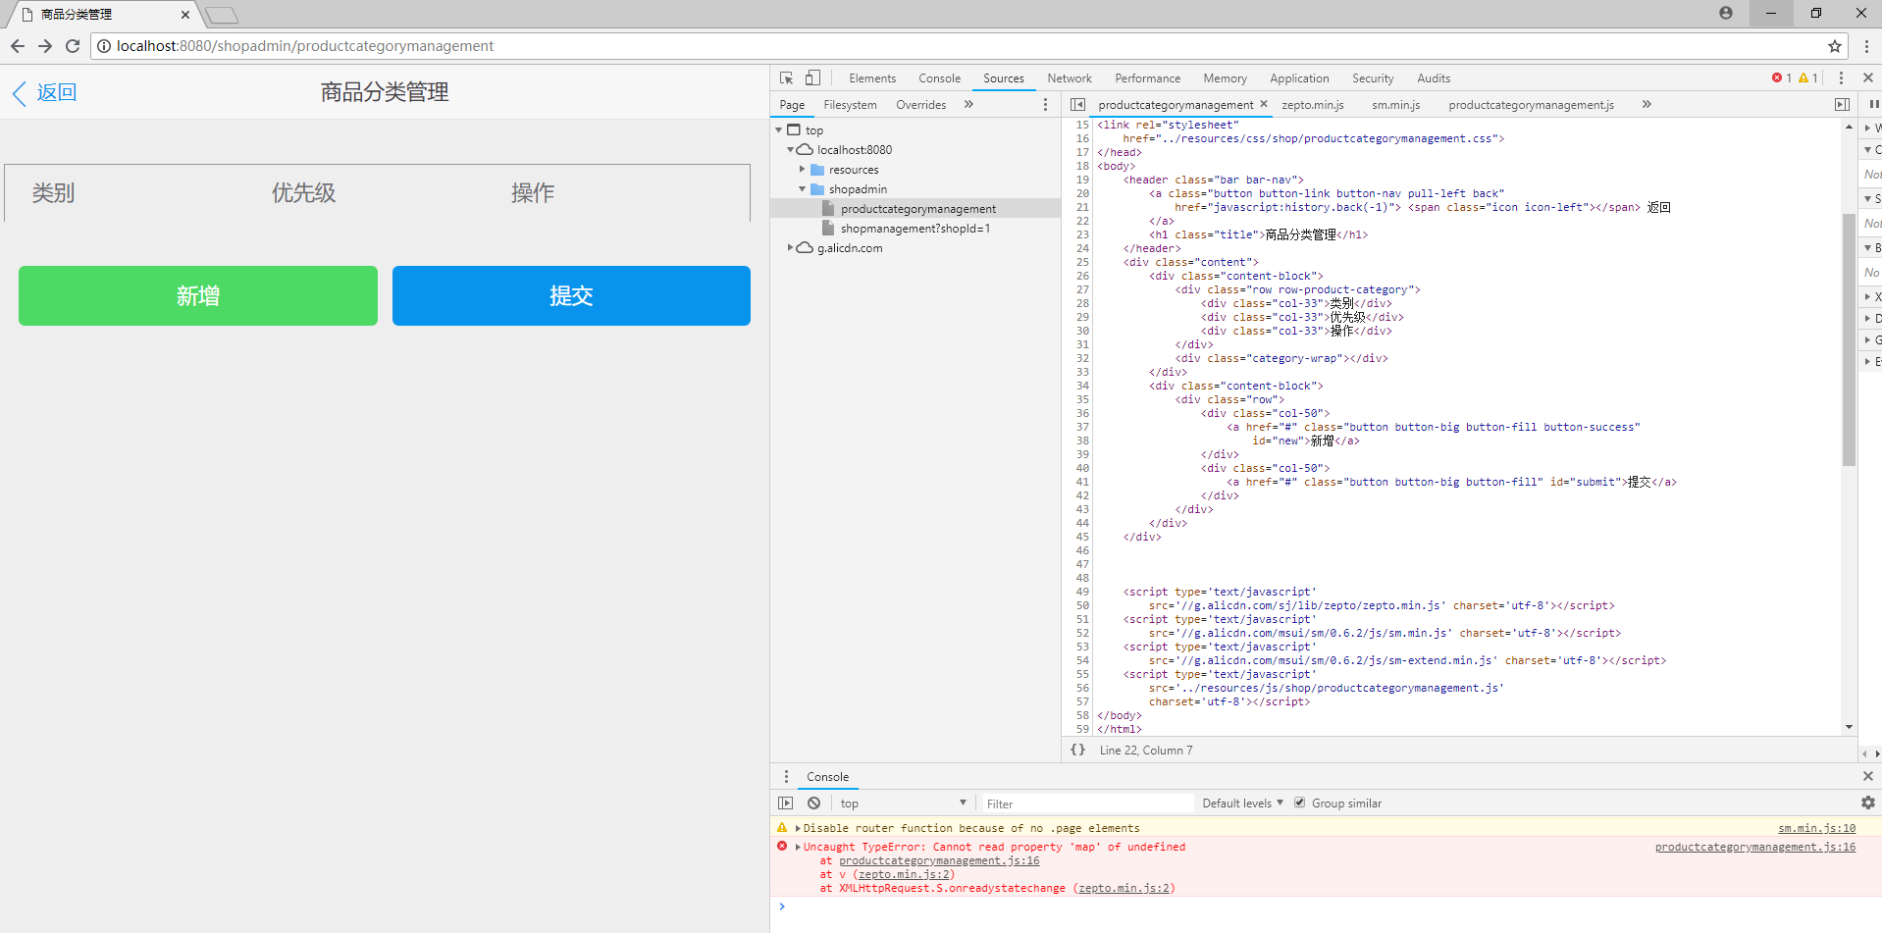Click the site info icon in address bar
Image resolution: width=1882 pixels, height=933 pixels.
click(104, 46)
